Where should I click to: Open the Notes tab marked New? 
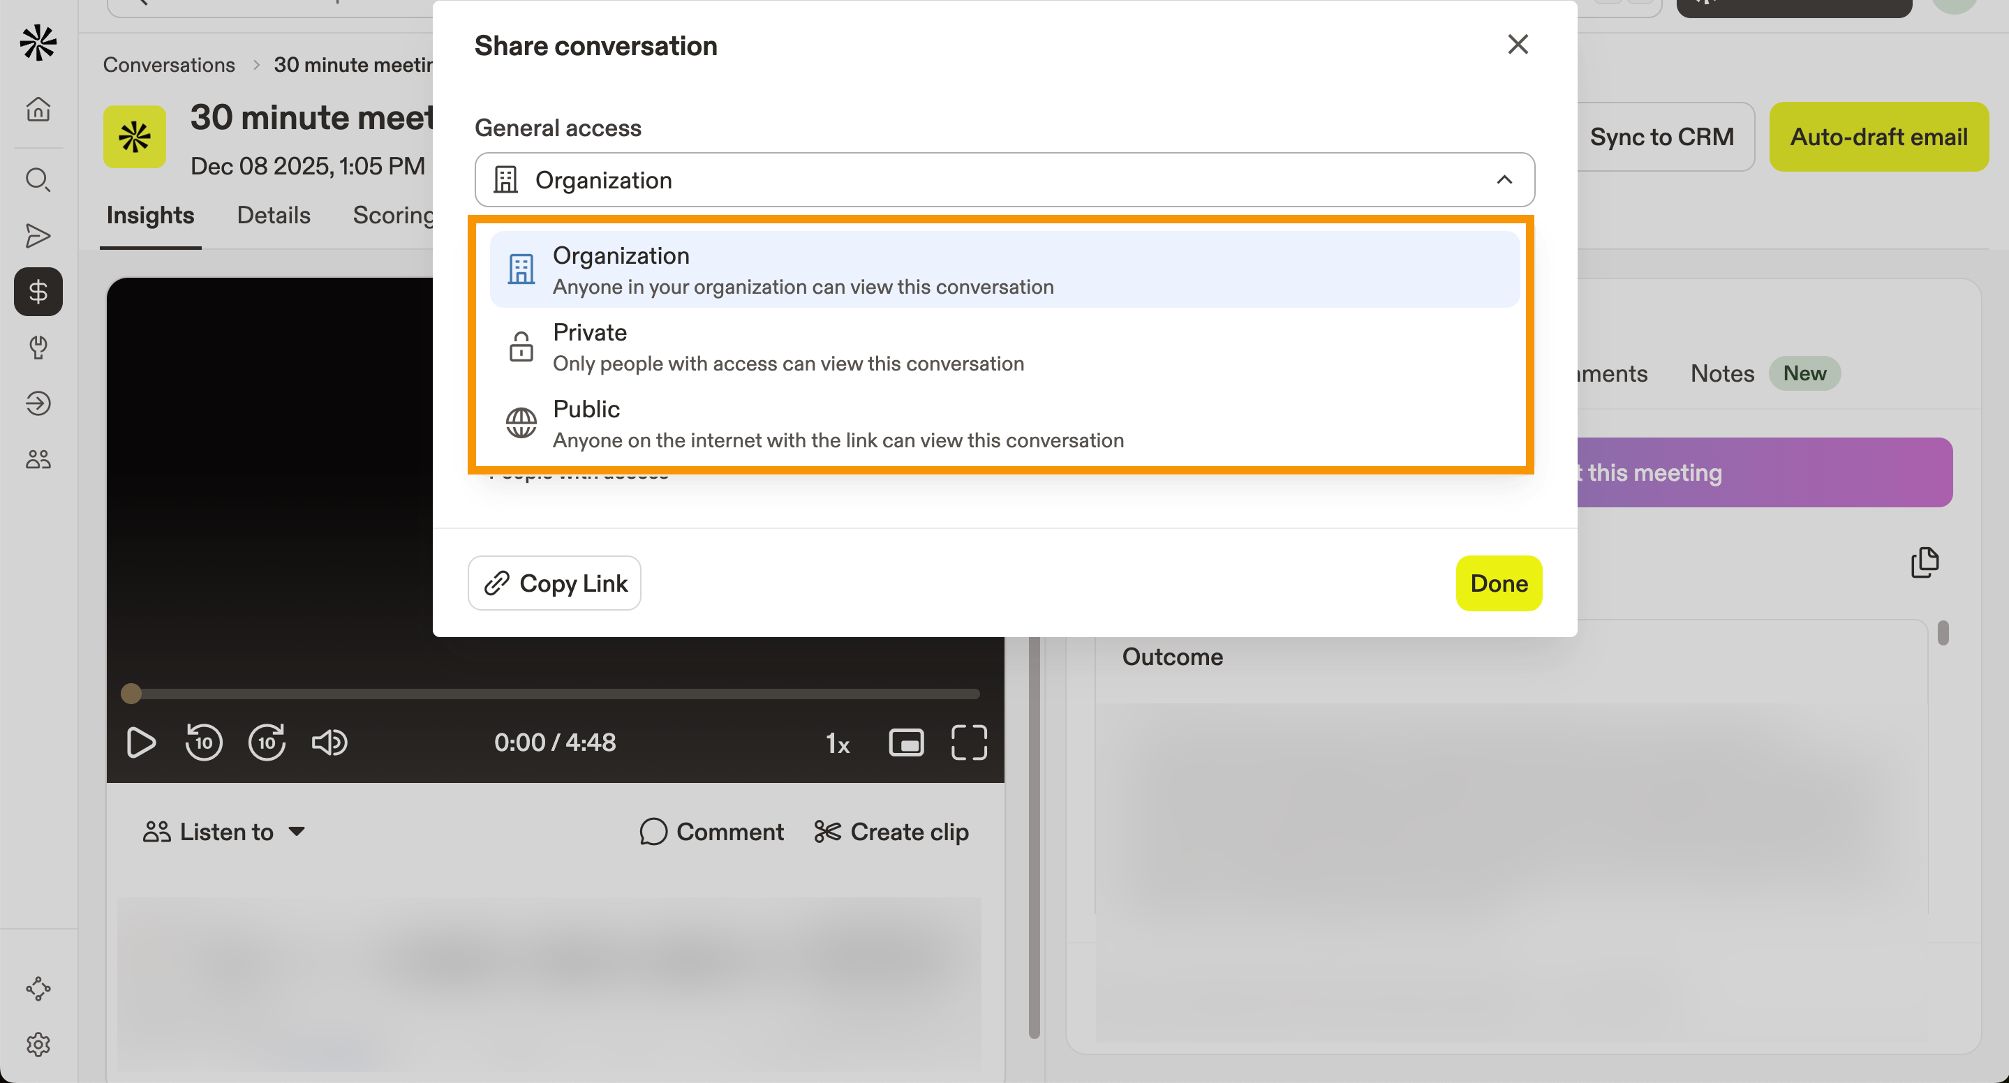(x=1721, y=373)
